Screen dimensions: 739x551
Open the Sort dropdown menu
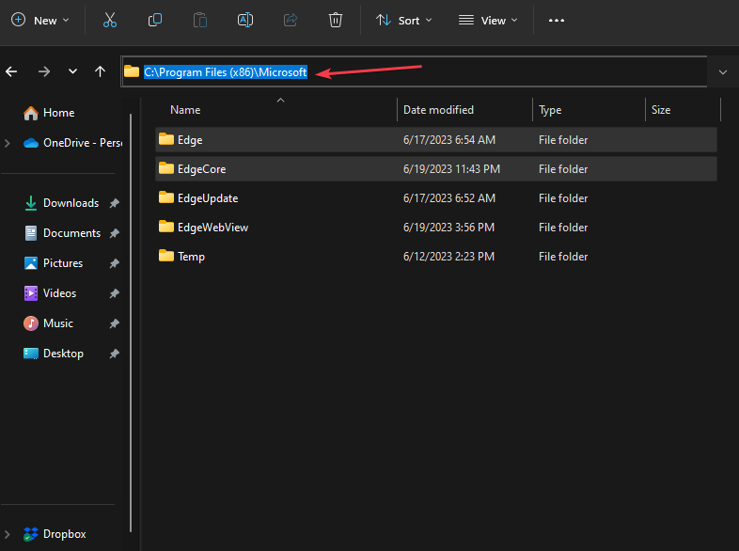click(x=404, y=21)
